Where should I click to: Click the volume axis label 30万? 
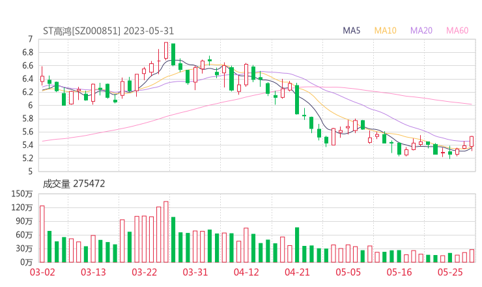pos(24,249)
